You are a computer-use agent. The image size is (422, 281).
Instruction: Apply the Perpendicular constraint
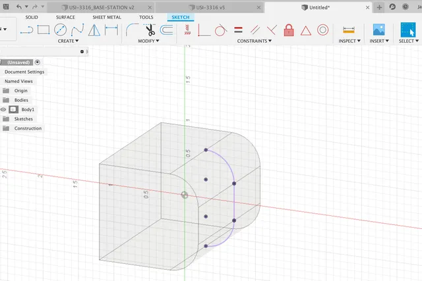pos(204,30)
